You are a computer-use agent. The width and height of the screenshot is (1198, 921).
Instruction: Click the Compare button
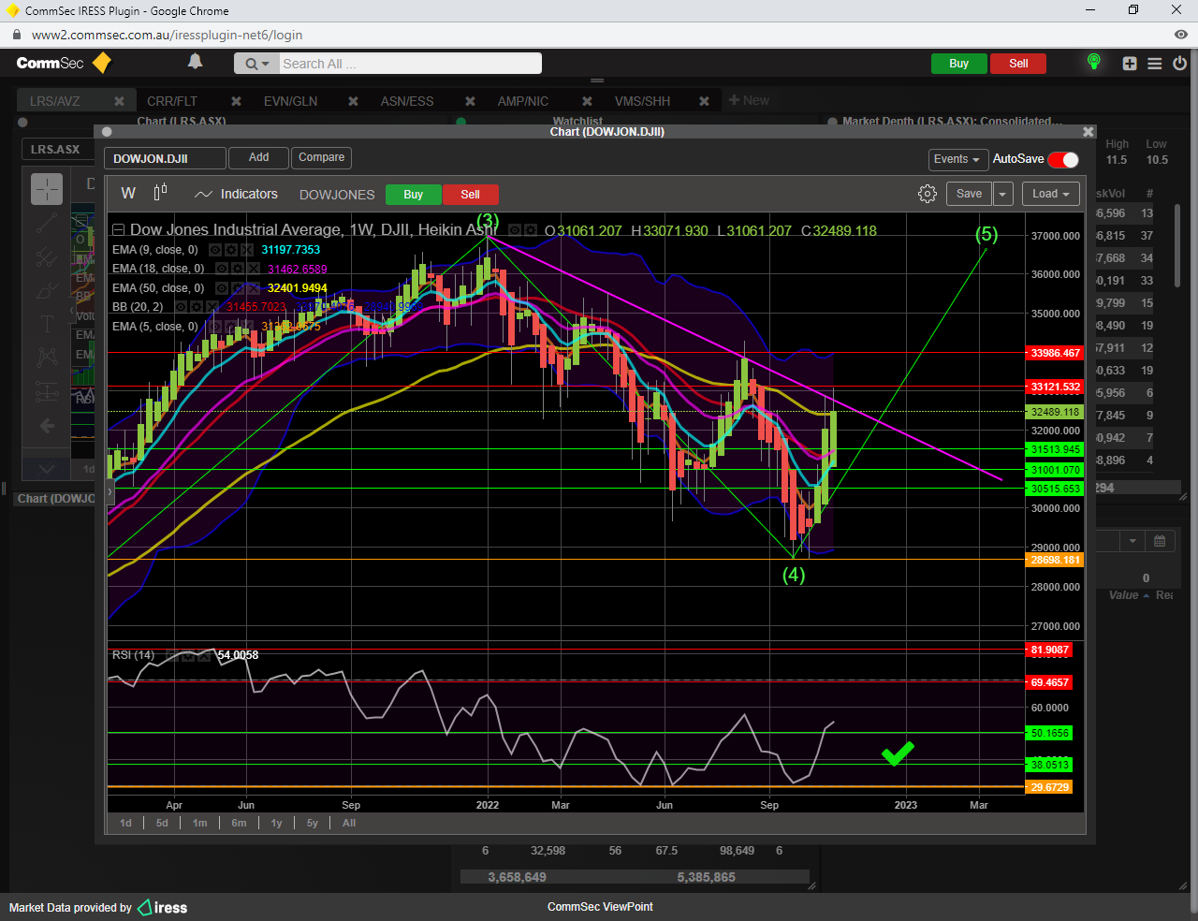321,158
